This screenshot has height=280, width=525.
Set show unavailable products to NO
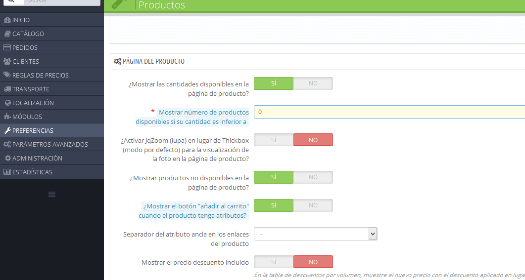313,177
